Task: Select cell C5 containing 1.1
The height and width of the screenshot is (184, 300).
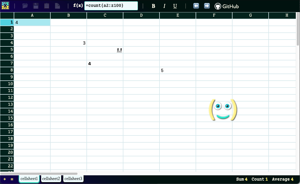Action: coord(105,50)
